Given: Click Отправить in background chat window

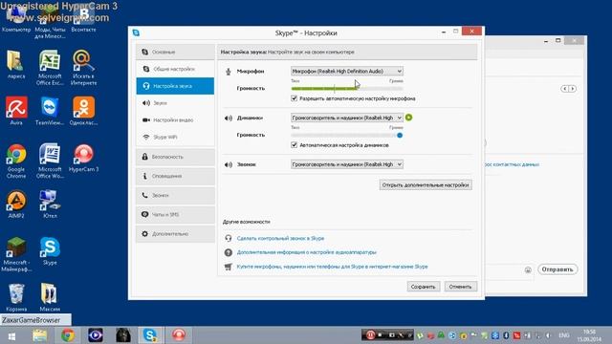Looking at the screenshot, I should coord(557,269).
